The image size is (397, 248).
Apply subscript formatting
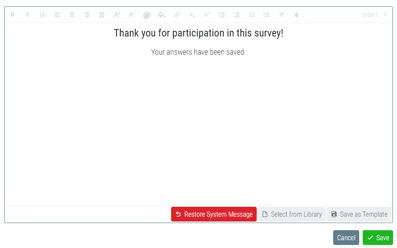(x=192, y=15)
